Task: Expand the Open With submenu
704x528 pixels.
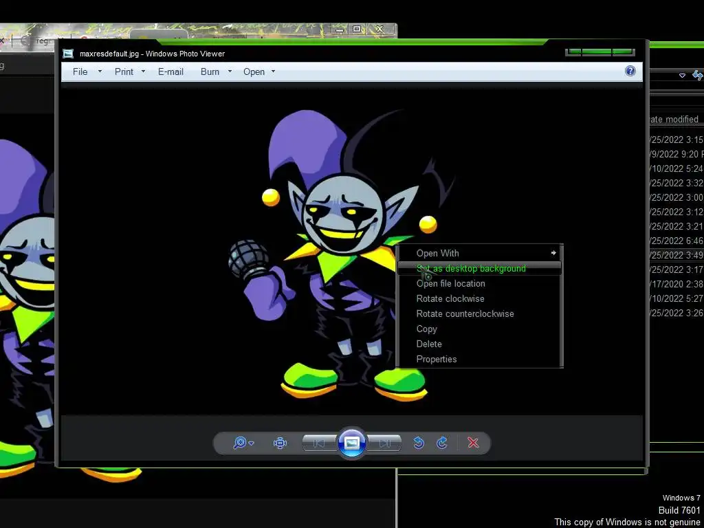Action: tap(479, 253)
